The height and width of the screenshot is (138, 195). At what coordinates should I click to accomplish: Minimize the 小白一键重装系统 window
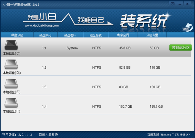pyautogui.click(x=180, y=4)
